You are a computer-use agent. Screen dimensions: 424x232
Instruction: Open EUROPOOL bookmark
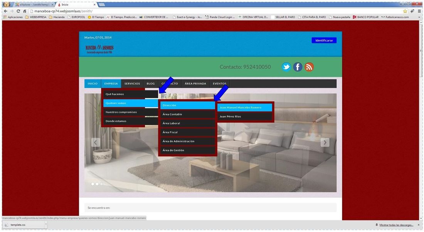76,17
